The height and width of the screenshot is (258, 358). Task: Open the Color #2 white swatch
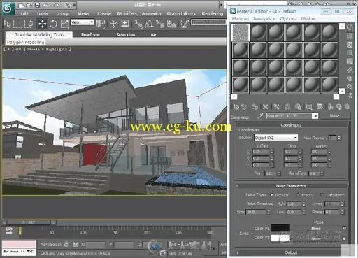coord(280,238)
